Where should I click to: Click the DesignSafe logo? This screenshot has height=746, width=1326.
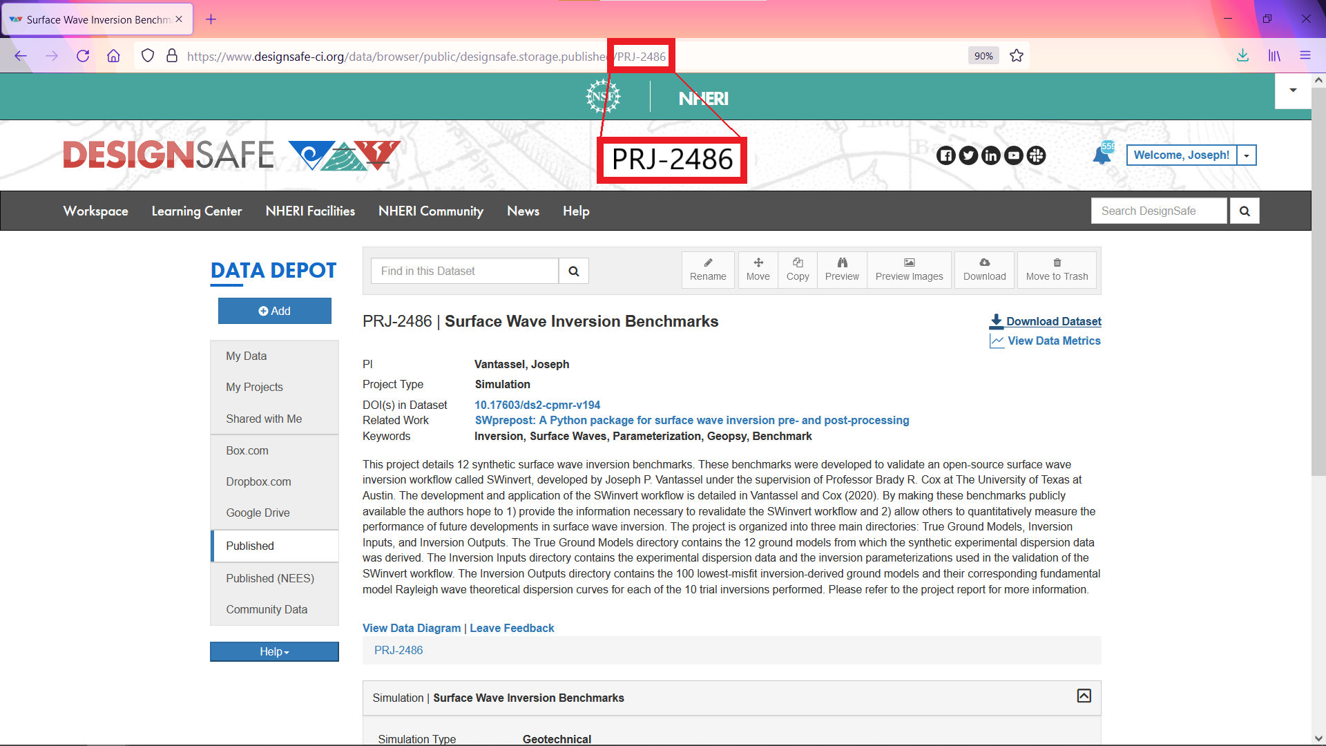232,155
